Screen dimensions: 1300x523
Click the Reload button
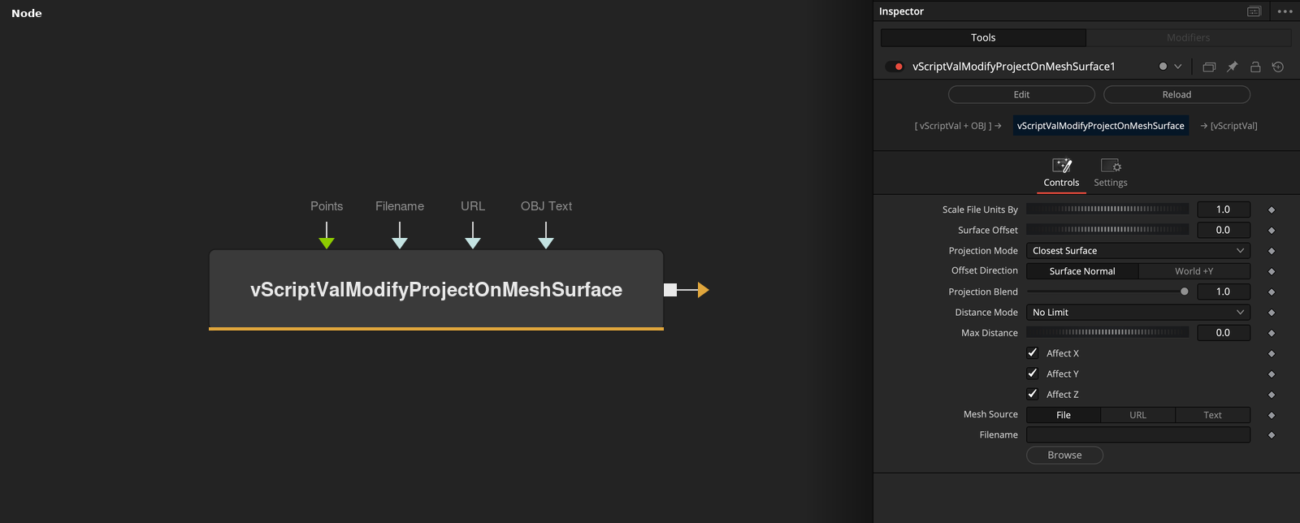click(x=1176, y=95)
